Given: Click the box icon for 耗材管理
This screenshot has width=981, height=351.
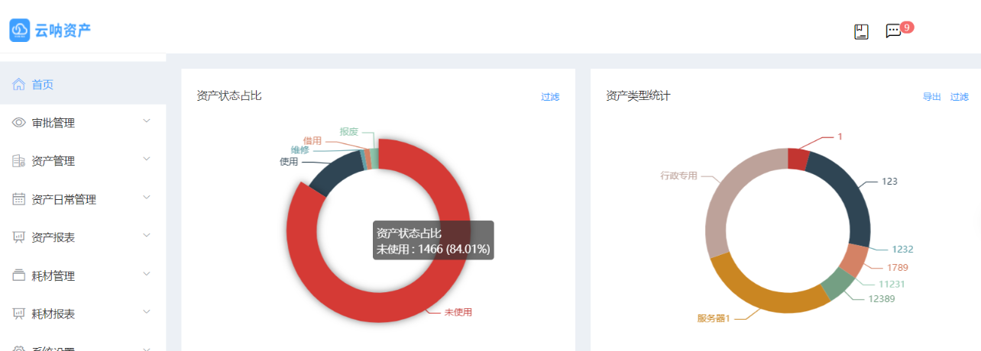Looking at the screenshot, I should click(x=19, y=275).
